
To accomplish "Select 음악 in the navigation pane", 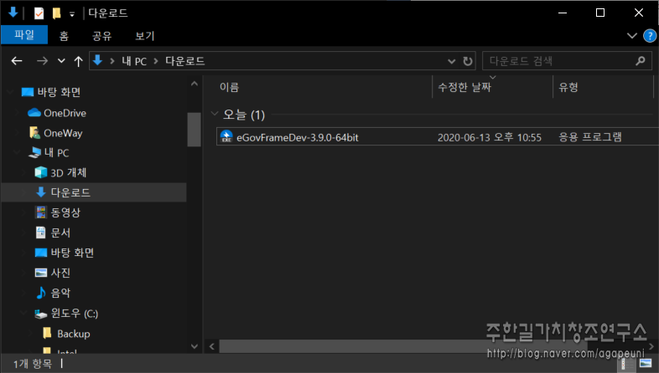I will (60, 293).
